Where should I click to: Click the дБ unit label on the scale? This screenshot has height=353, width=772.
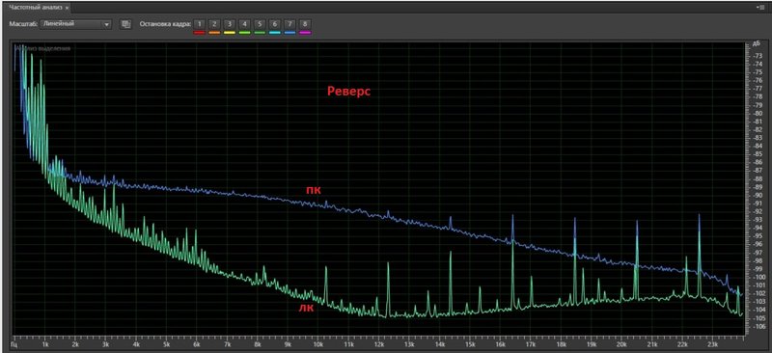click(x=757, y=44)
